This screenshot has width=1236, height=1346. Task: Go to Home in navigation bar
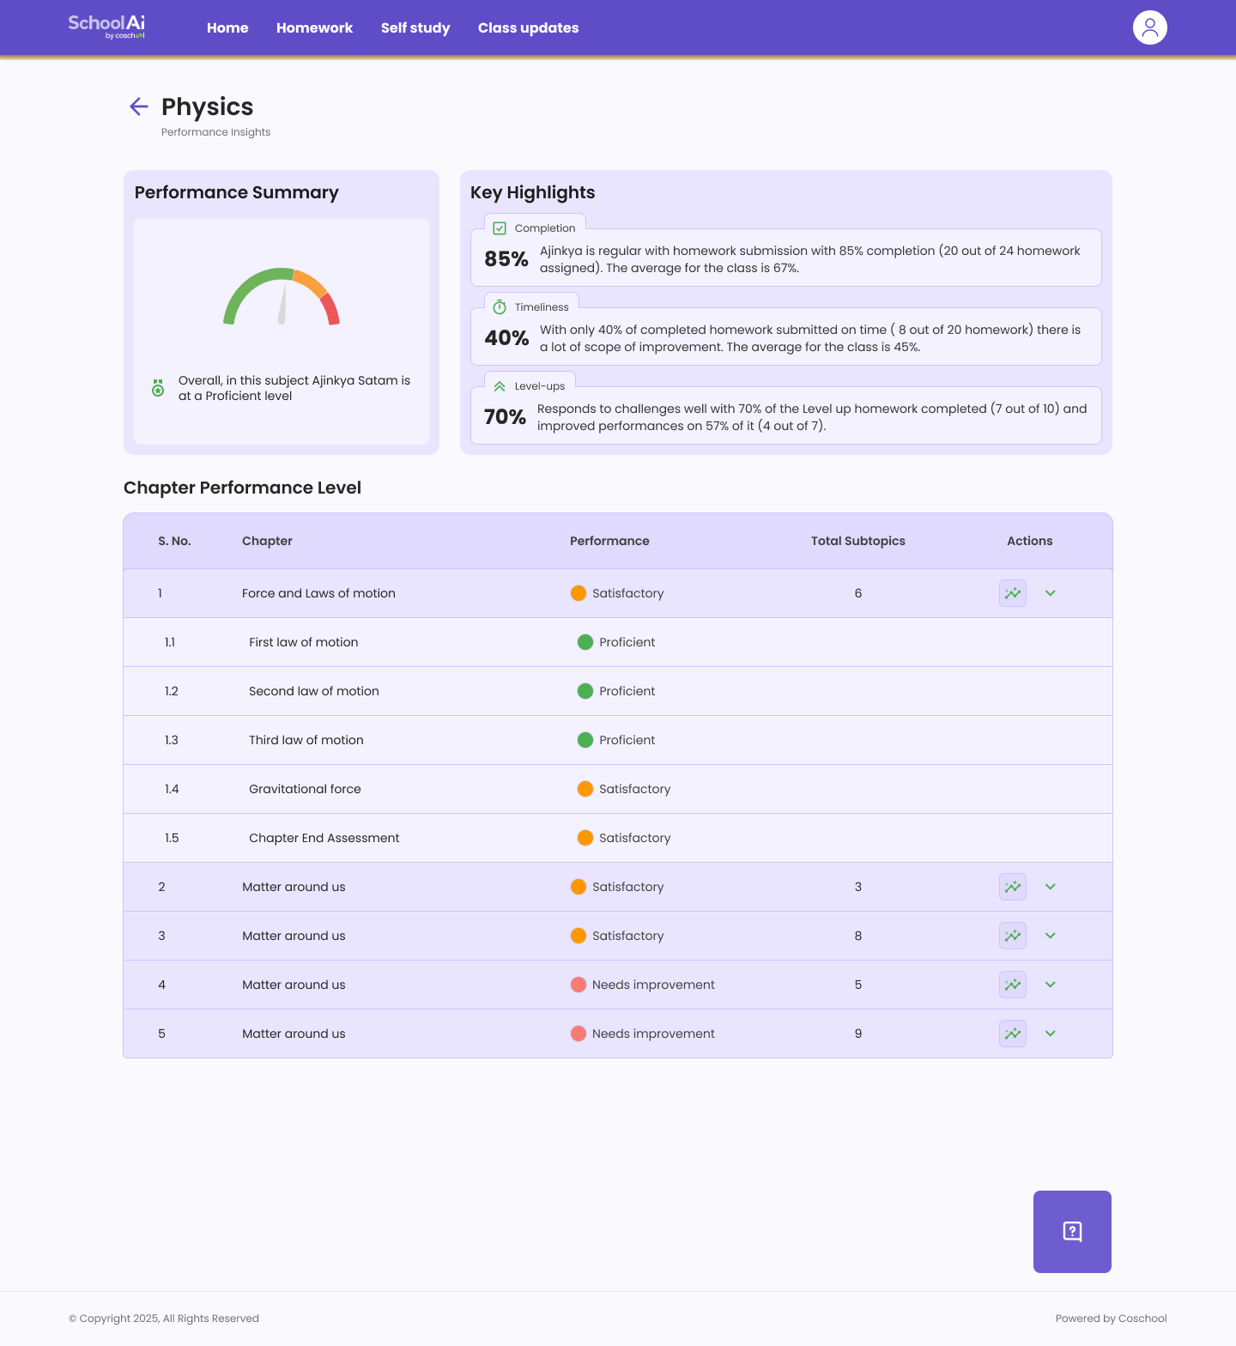coord(227,27)
